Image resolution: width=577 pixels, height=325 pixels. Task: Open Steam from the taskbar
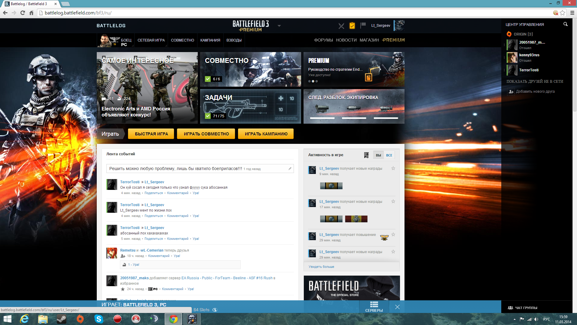(x=61, y=319)
